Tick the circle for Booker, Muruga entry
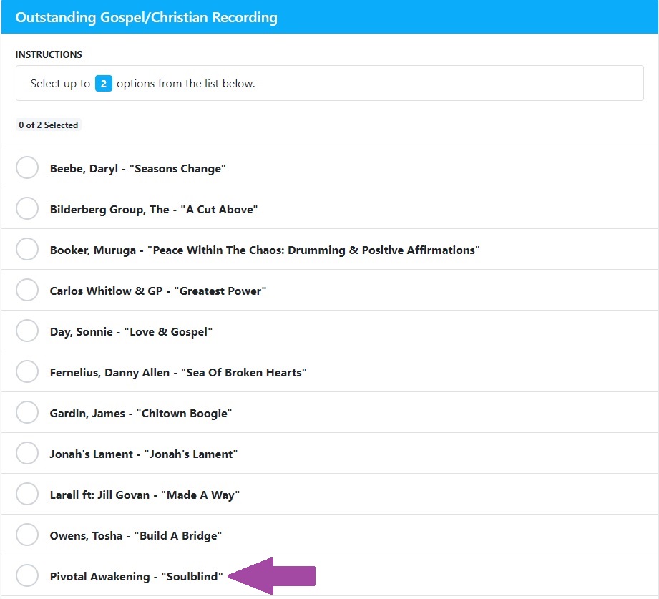The image size is (659, 599). tap(27, 249)
